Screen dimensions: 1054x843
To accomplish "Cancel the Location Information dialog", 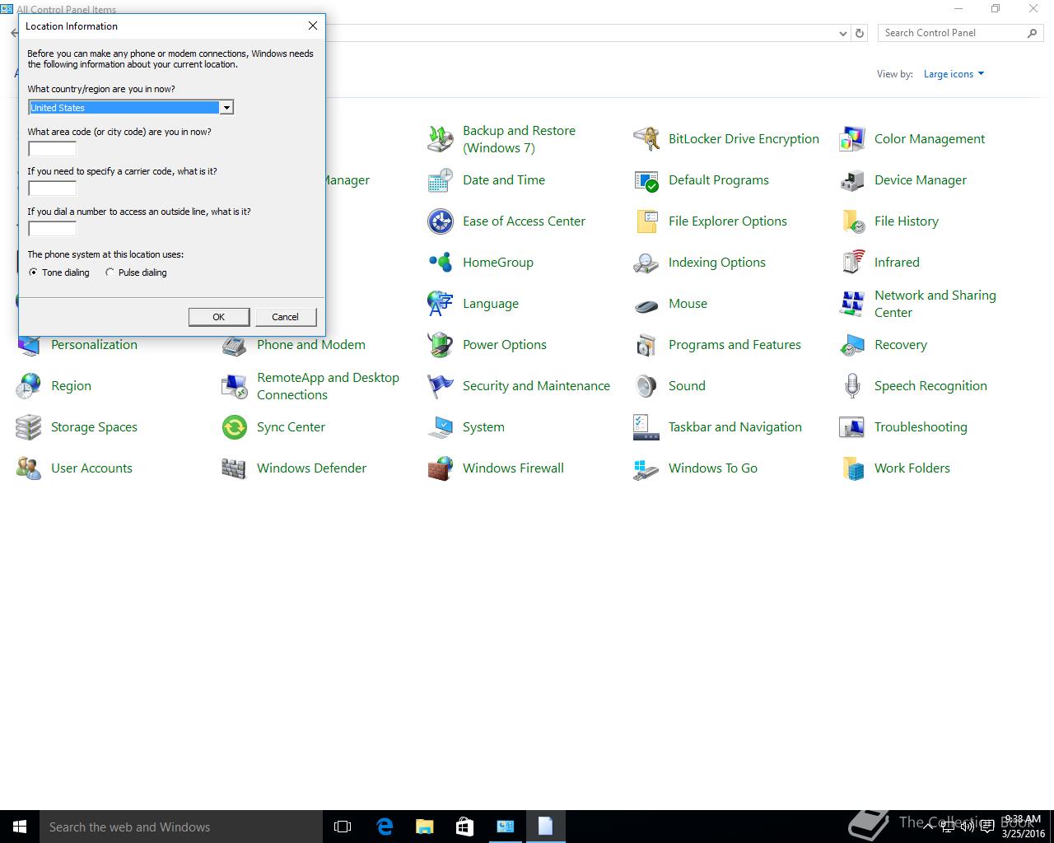I will (x=286, y=317).
